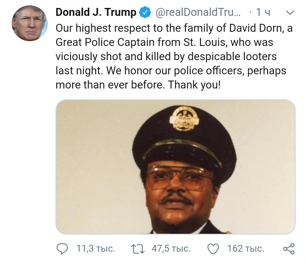
Task: Open Donald J. Trump's profile avatar
Action: [30, 23]
